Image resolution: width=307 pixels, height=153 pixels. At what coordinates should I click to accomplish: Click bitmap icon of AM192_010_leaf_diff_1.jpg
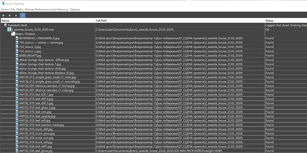(x=17, y=94)
